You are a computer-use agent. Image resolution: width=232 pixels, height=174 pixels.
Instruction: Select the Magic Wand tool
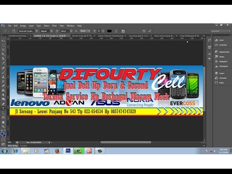(3, 55)
